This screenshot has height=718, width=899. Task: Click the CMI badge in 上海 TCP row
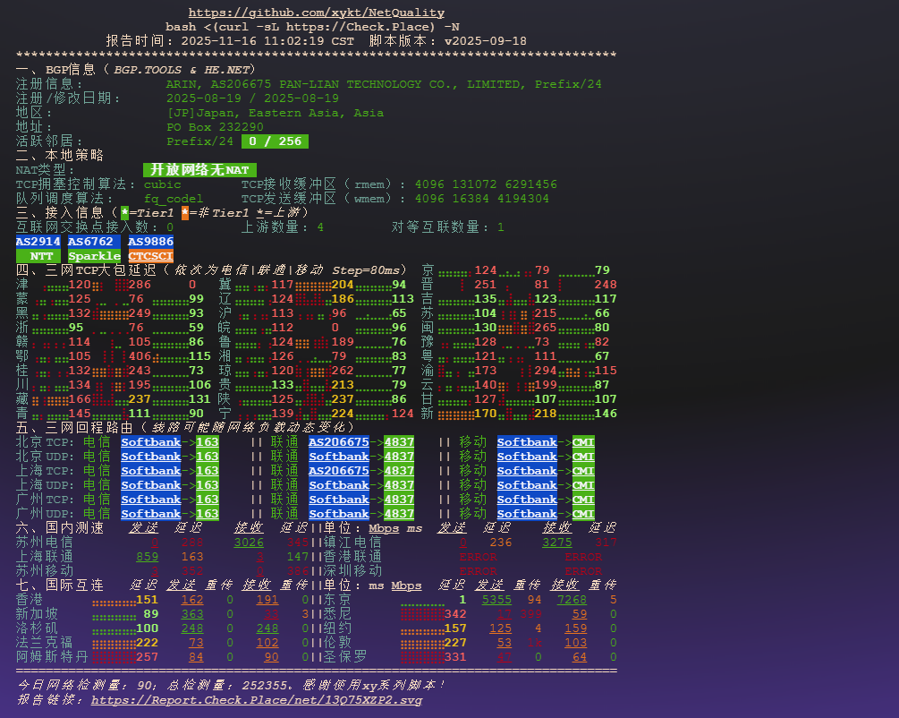coord(583,471)
